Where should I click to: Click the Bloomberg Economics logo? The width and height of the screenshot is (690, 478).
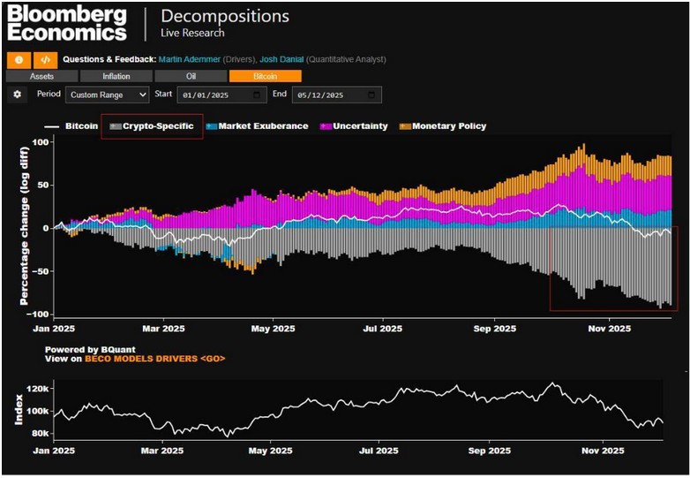click(67, 24)
